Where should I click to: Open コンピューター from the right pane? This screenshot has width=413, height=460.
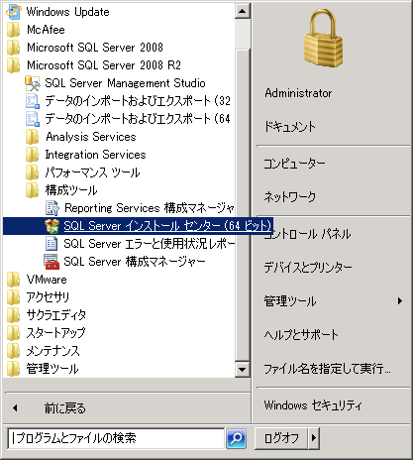294,164
